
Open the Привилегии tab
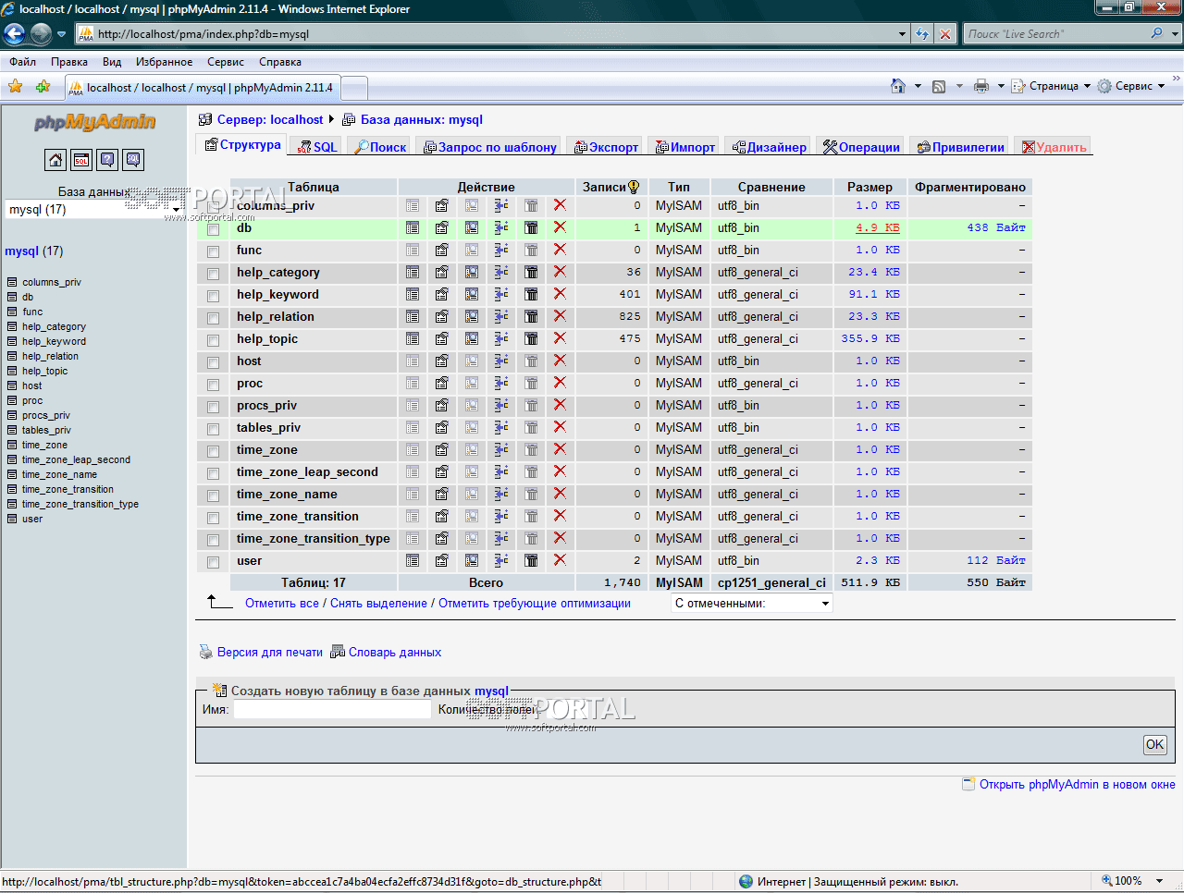point(961,147)
